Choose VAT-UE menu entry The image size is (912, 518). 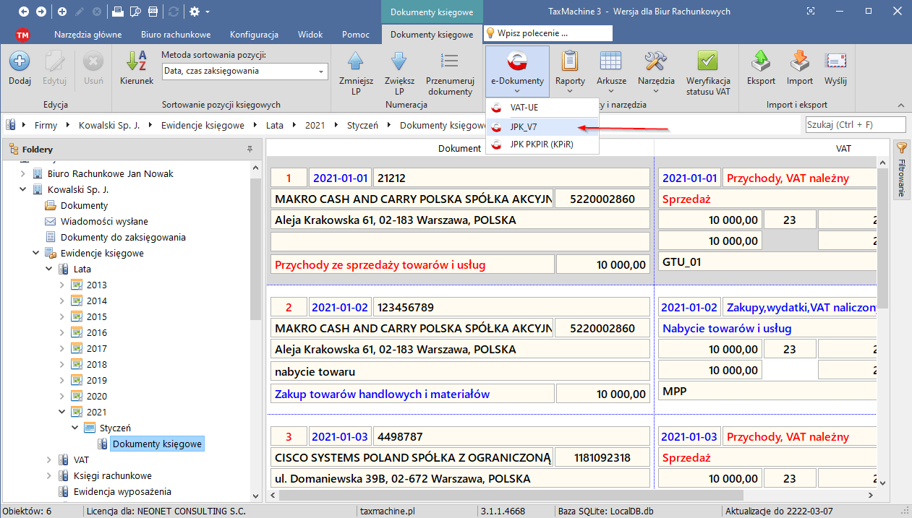click(x=524, y=108)
